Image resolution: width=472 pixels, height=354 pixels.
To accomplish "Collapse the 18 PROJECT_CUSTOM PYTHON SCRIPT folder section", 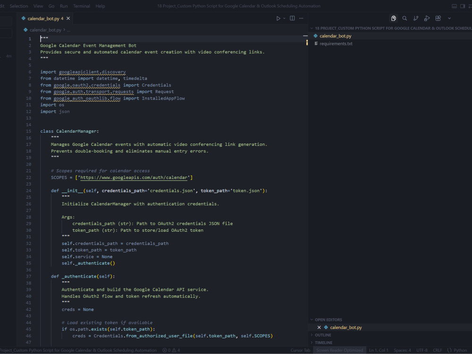I will (x=390, y=28).
